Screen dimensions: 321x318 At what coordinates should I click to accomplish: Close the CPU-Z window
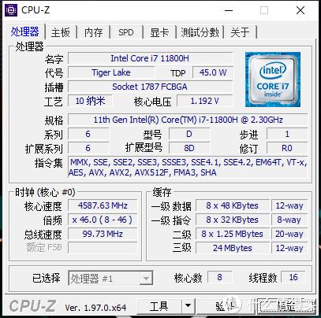tap(300, 10)
